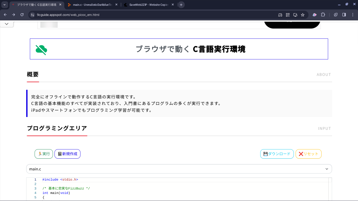
Task: Click the black button in the top ad banner
Action: 292,24
